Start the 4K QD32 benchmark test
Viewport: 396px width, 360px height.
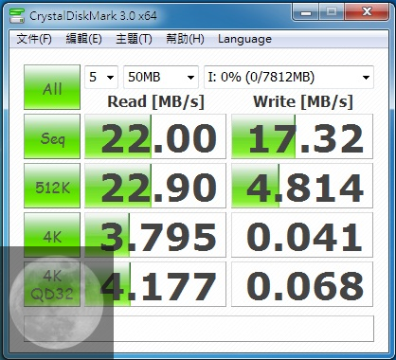(52, 284)
